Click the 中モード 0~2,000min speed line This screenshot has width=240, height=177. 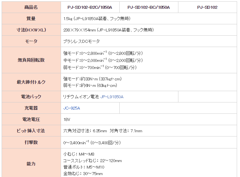103,60
